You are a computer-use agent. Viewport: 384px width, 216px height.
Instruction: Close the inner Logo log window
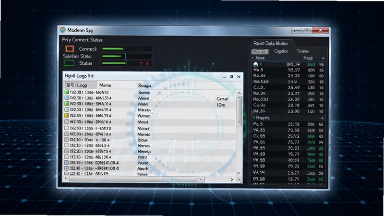tap(239, 77)
